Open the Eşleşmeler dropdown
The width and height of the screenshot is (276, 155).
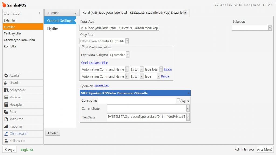pos(127,55)
